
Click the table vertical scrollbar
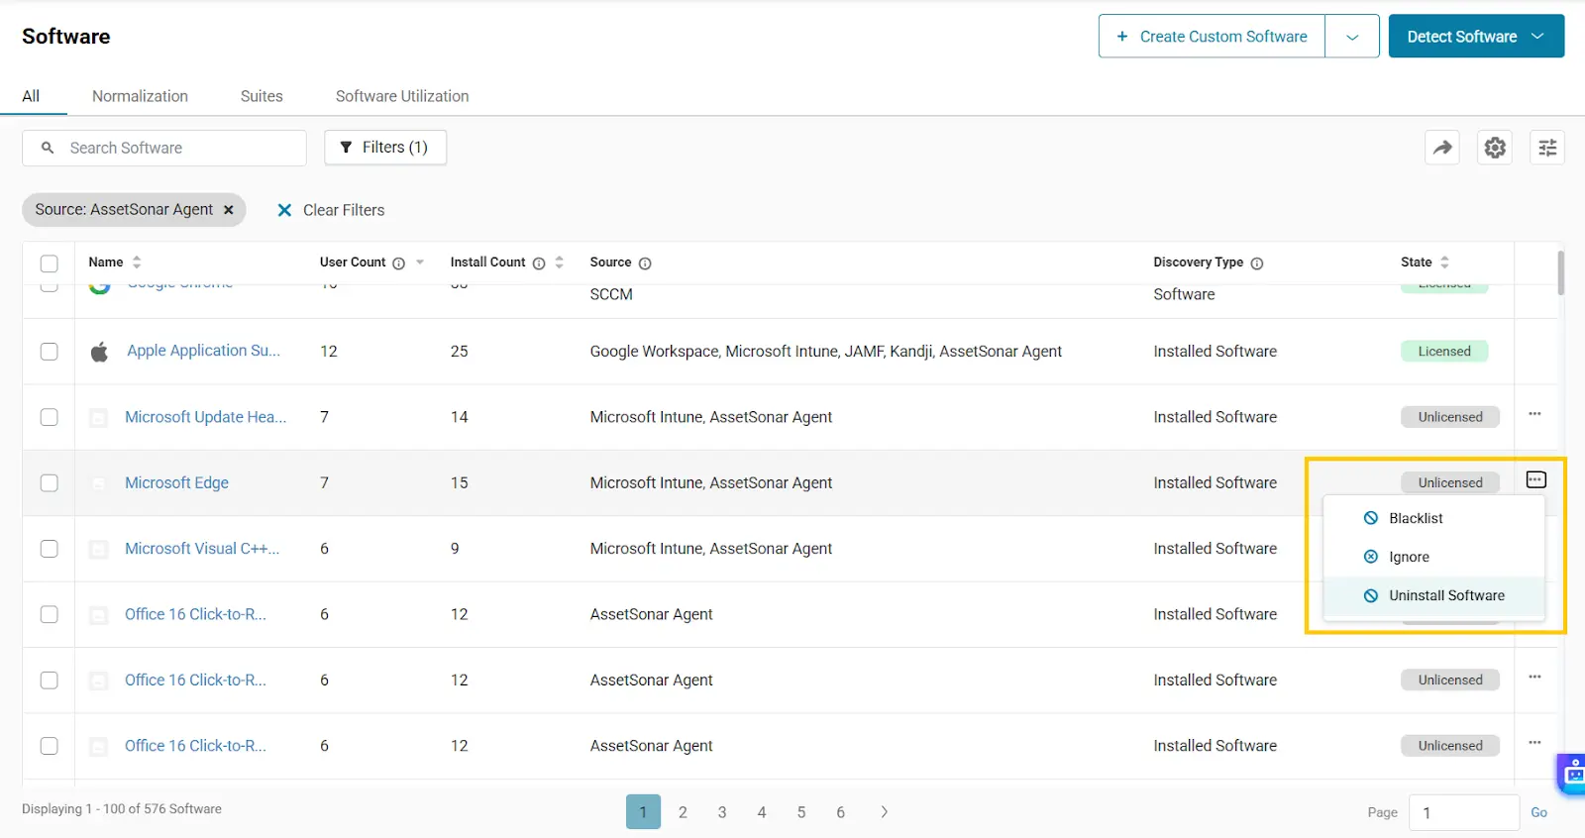[1560, 272]
